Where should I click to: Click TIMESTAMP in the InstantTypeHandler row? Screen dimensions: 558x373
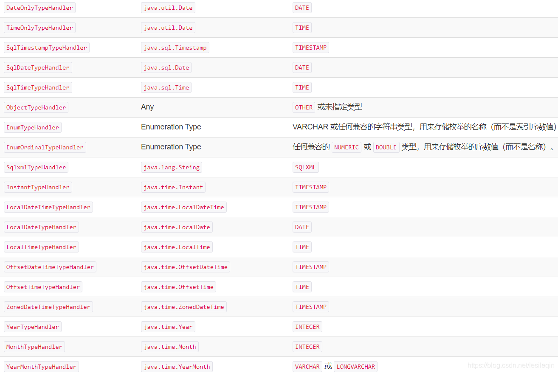click(311, 187)
